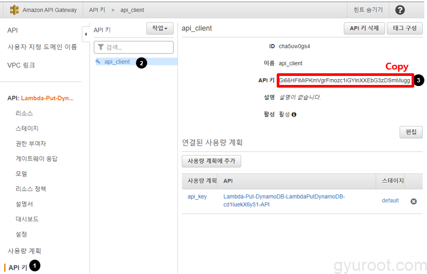The width and height of the screenshot is (427, 274).
Task: Open Lambda-Put-DynamoDB API link in table
Action: (284, 200)
